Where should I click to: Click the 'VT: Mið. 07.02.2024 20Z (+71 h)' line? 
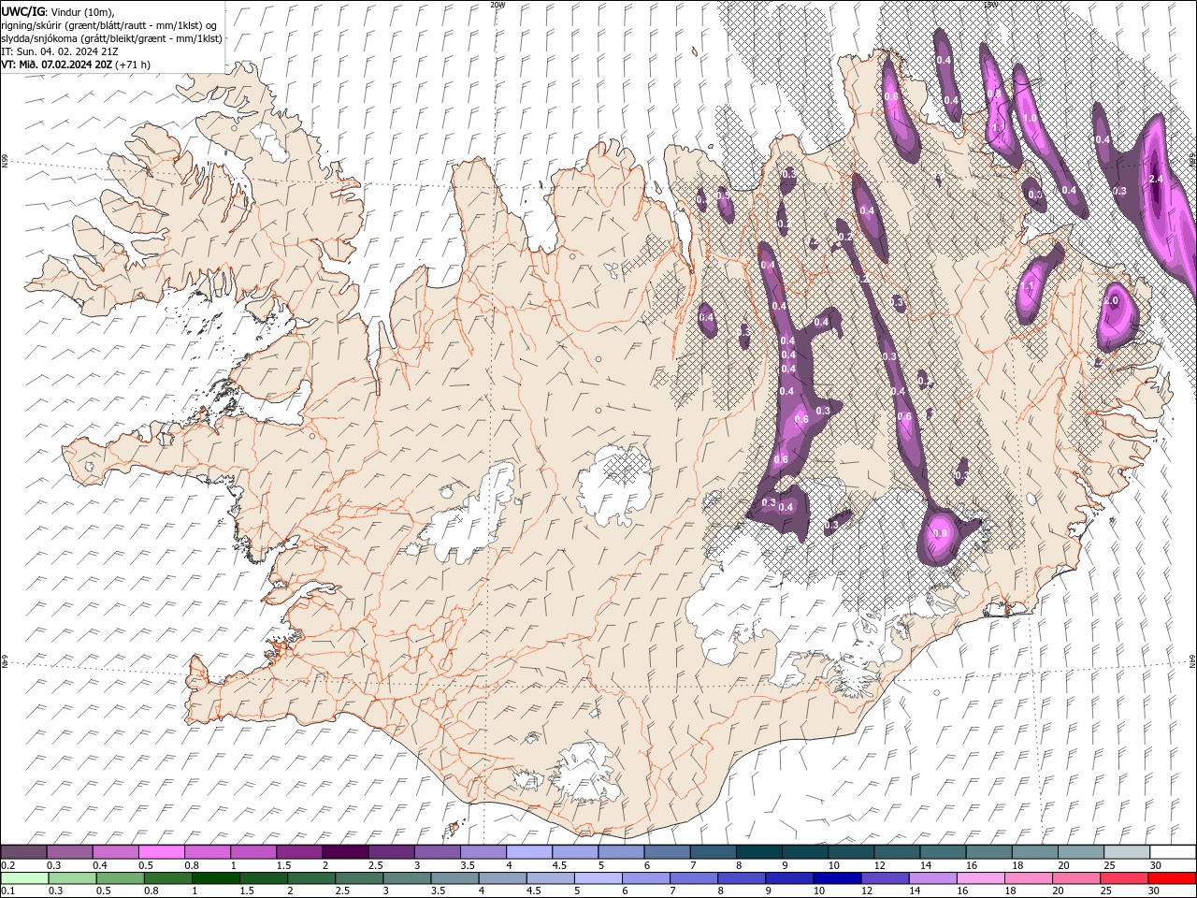point(76,65)
